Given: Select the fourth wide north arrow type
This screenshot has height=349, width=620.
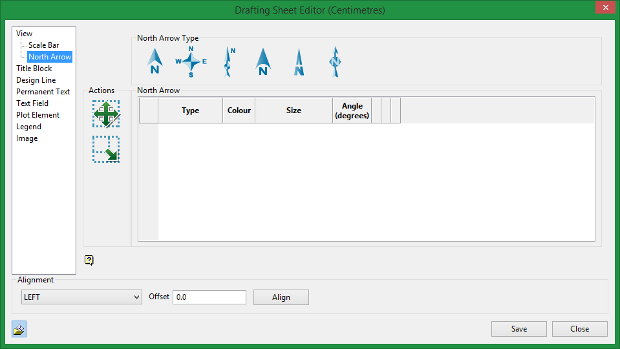Looking at the screenshot, I should (x=262, y=62).
